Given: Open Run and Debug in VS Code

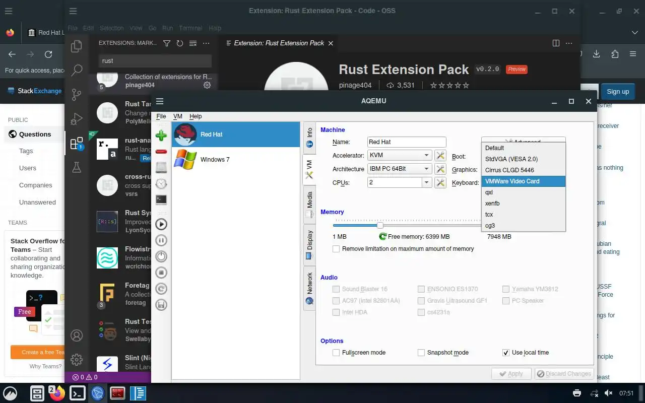Looking at the screenshot, I should (x=77, y=119).
